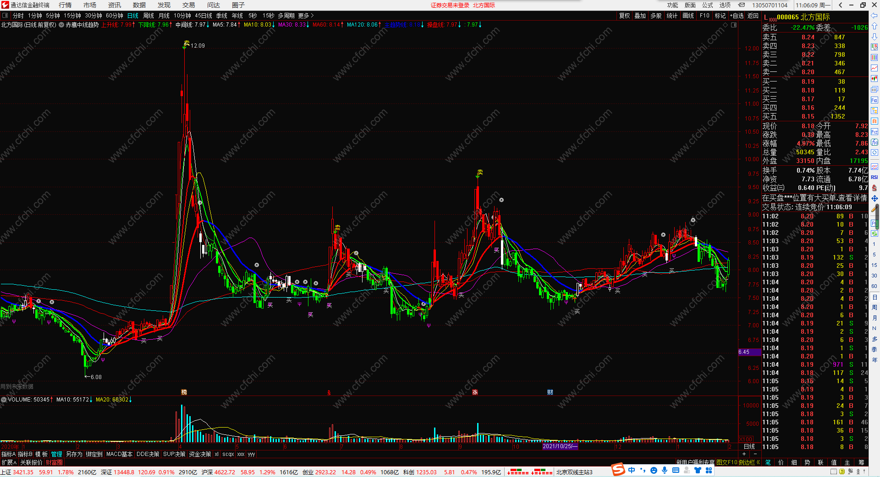Click the candlestick chart icon in the sidebar
Viewport: 880px width, 477px height.
[x=874, y=79]
